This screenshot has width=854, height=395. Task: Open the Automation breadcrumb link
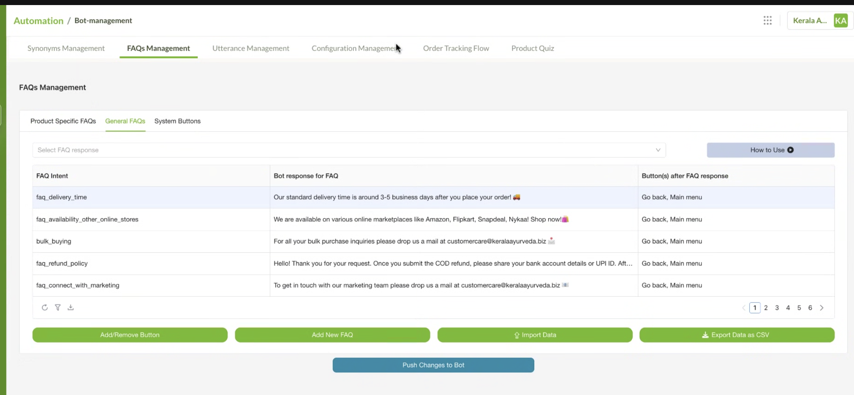click(38, 20)
